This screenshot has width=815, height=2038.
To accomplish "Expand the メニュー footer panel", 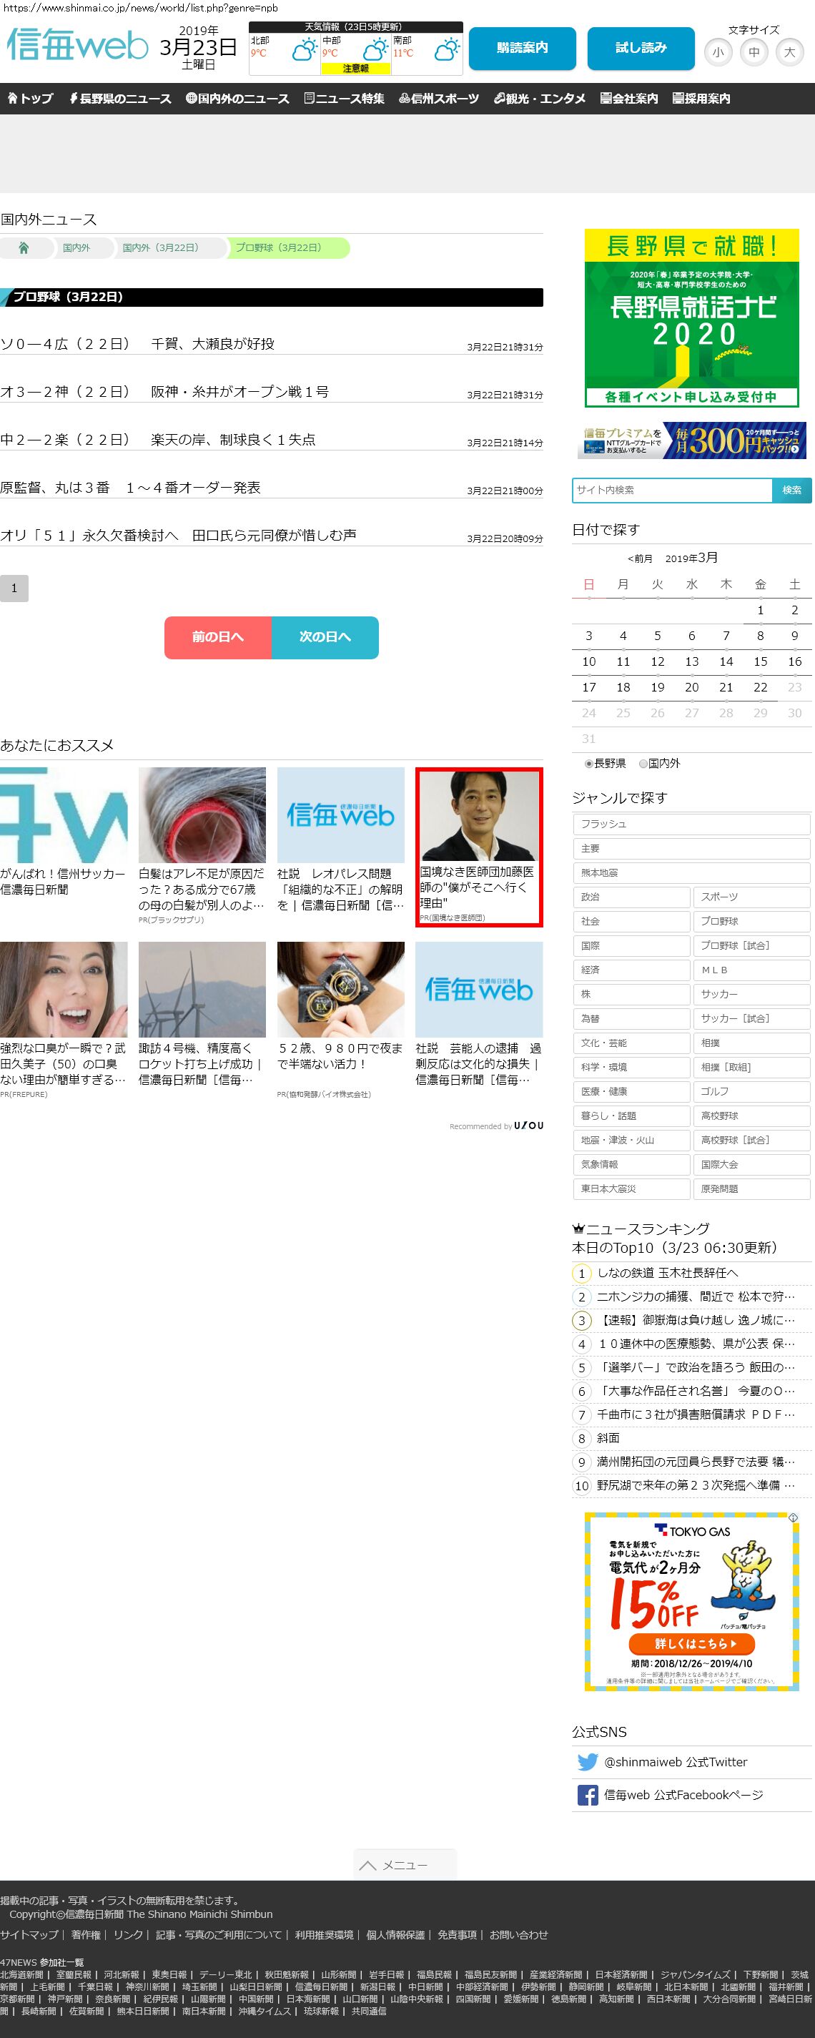I will pos(405,1865).
